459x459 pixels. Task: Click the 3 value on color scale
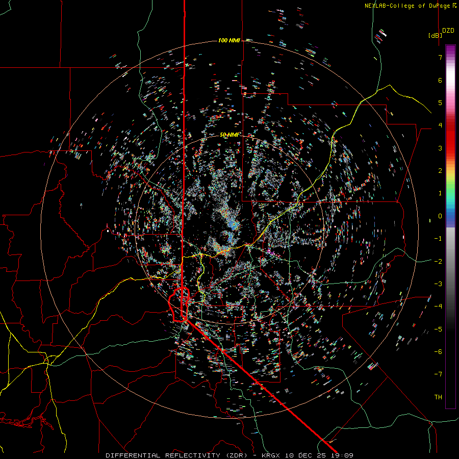440,148
